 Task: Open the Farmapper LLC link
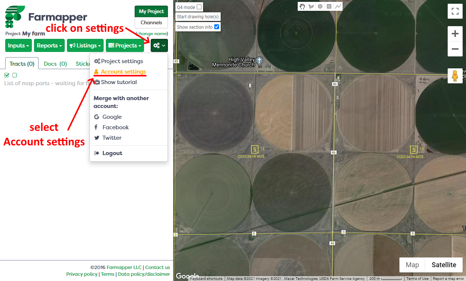[124, 268]
